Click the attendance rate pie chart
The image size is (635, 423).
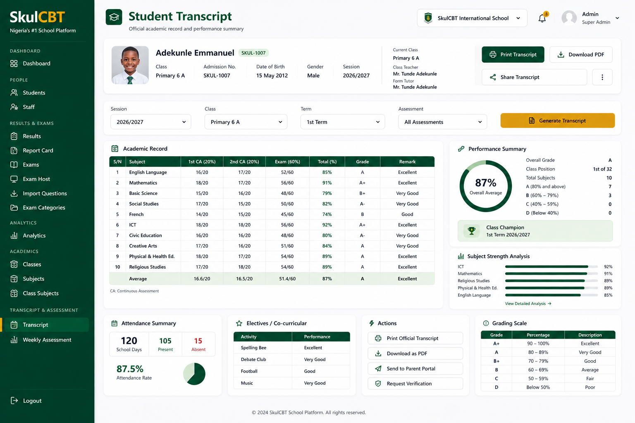coord(194,374)
